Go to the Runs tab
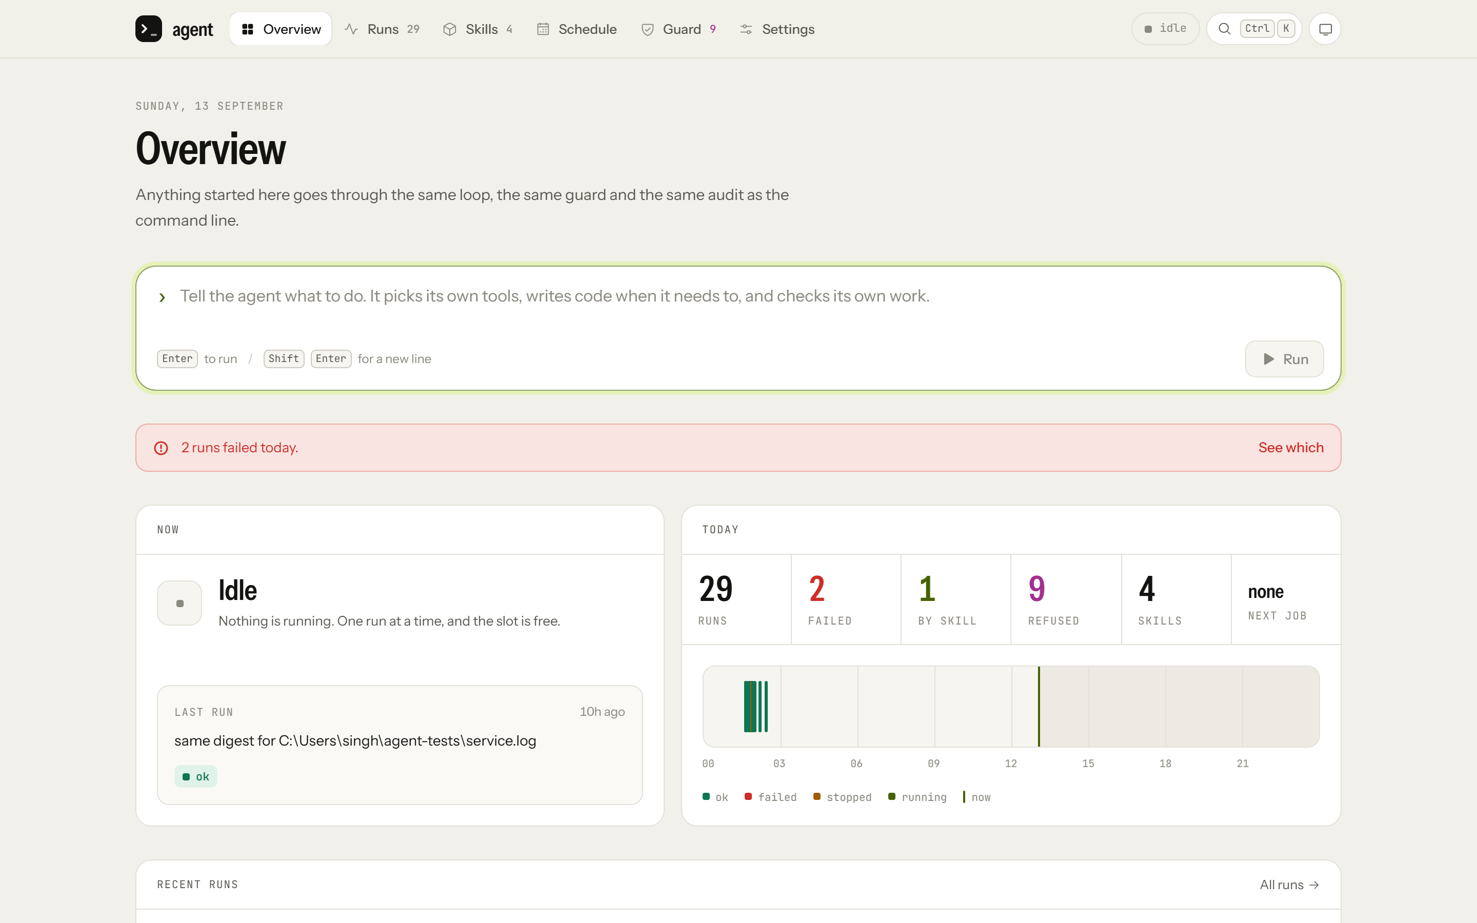The width and height of the screenshot is (1477, 923). (382, 29)
